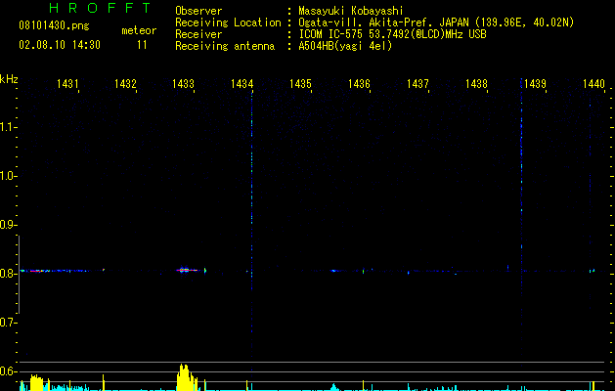
Task: Click the A504HB(yagi 4el) antenna text
Action: [345, 46]
